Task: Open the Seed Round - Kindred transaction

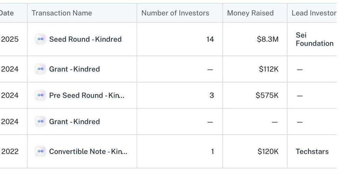Action: [85, 39]
